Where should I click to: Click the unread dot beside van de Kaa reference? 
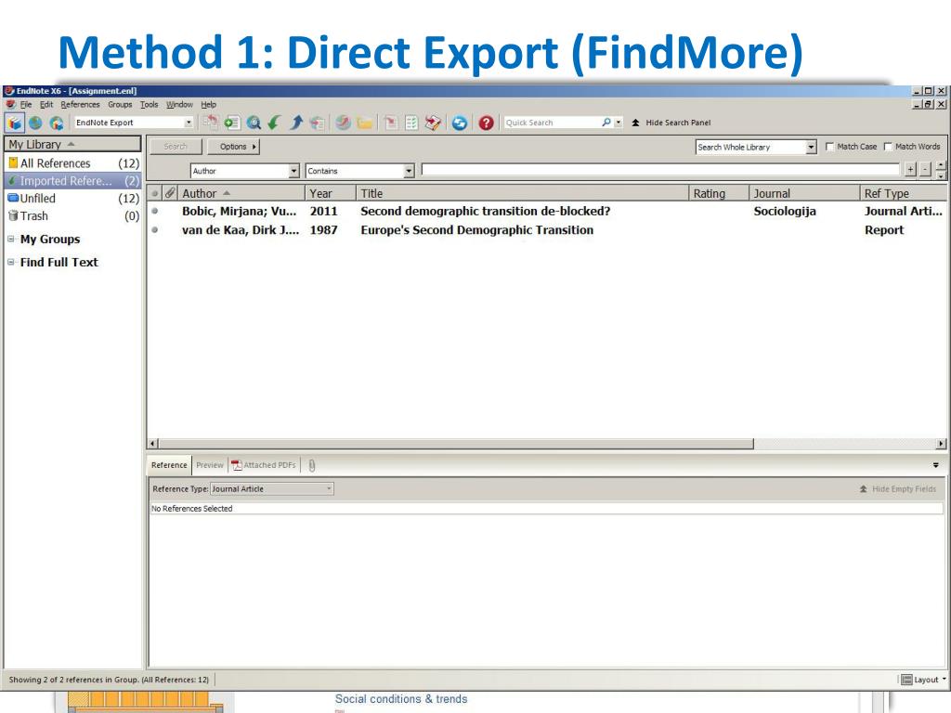pyautogui.click(x=155, y=230)
